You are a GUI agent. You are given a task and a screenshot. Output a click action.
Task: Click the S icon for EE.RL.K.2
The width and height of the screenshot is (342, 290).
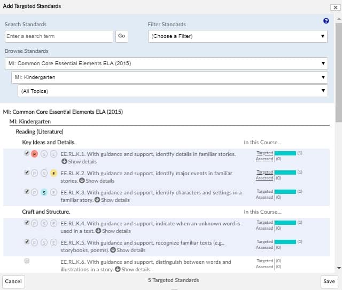(44, 173)
